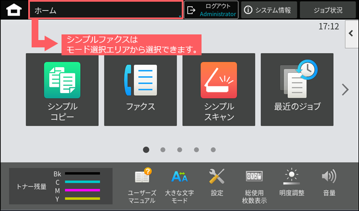
Task: Open the ファクス fax mode
Action: (141, 90)
